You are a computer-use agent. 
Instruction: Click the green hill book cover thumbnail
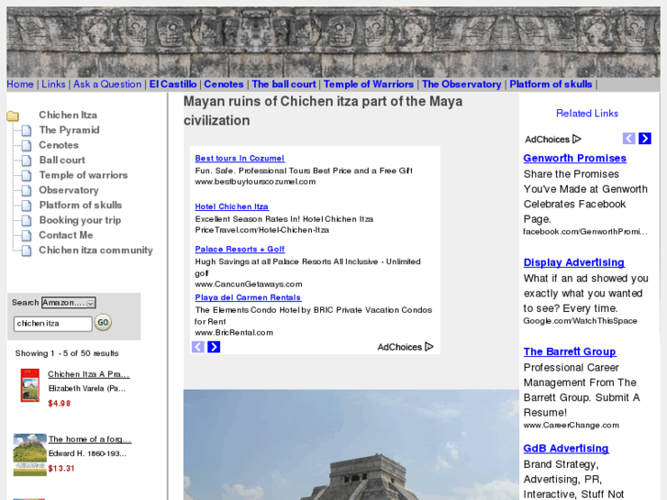tap(29, 454)
